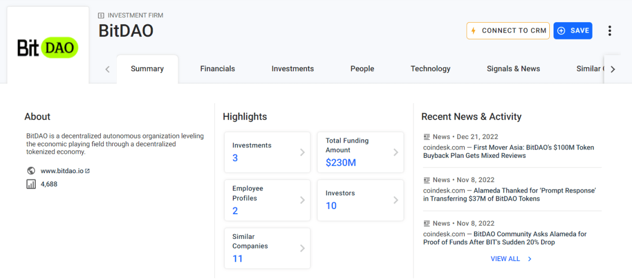Save the BitDAO profile

click(x=573, y=31)
